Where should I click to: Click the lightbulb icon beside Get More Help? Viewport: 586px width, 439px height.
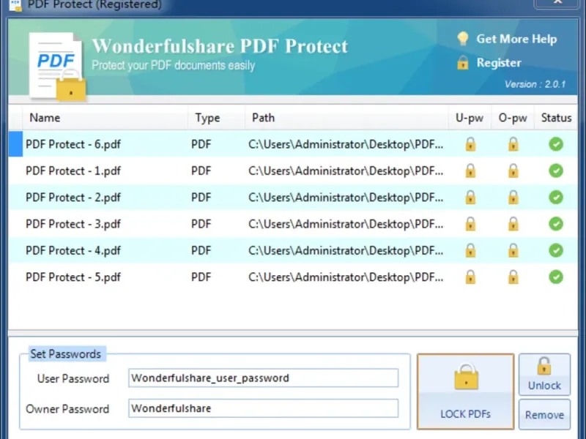[463, 39]
